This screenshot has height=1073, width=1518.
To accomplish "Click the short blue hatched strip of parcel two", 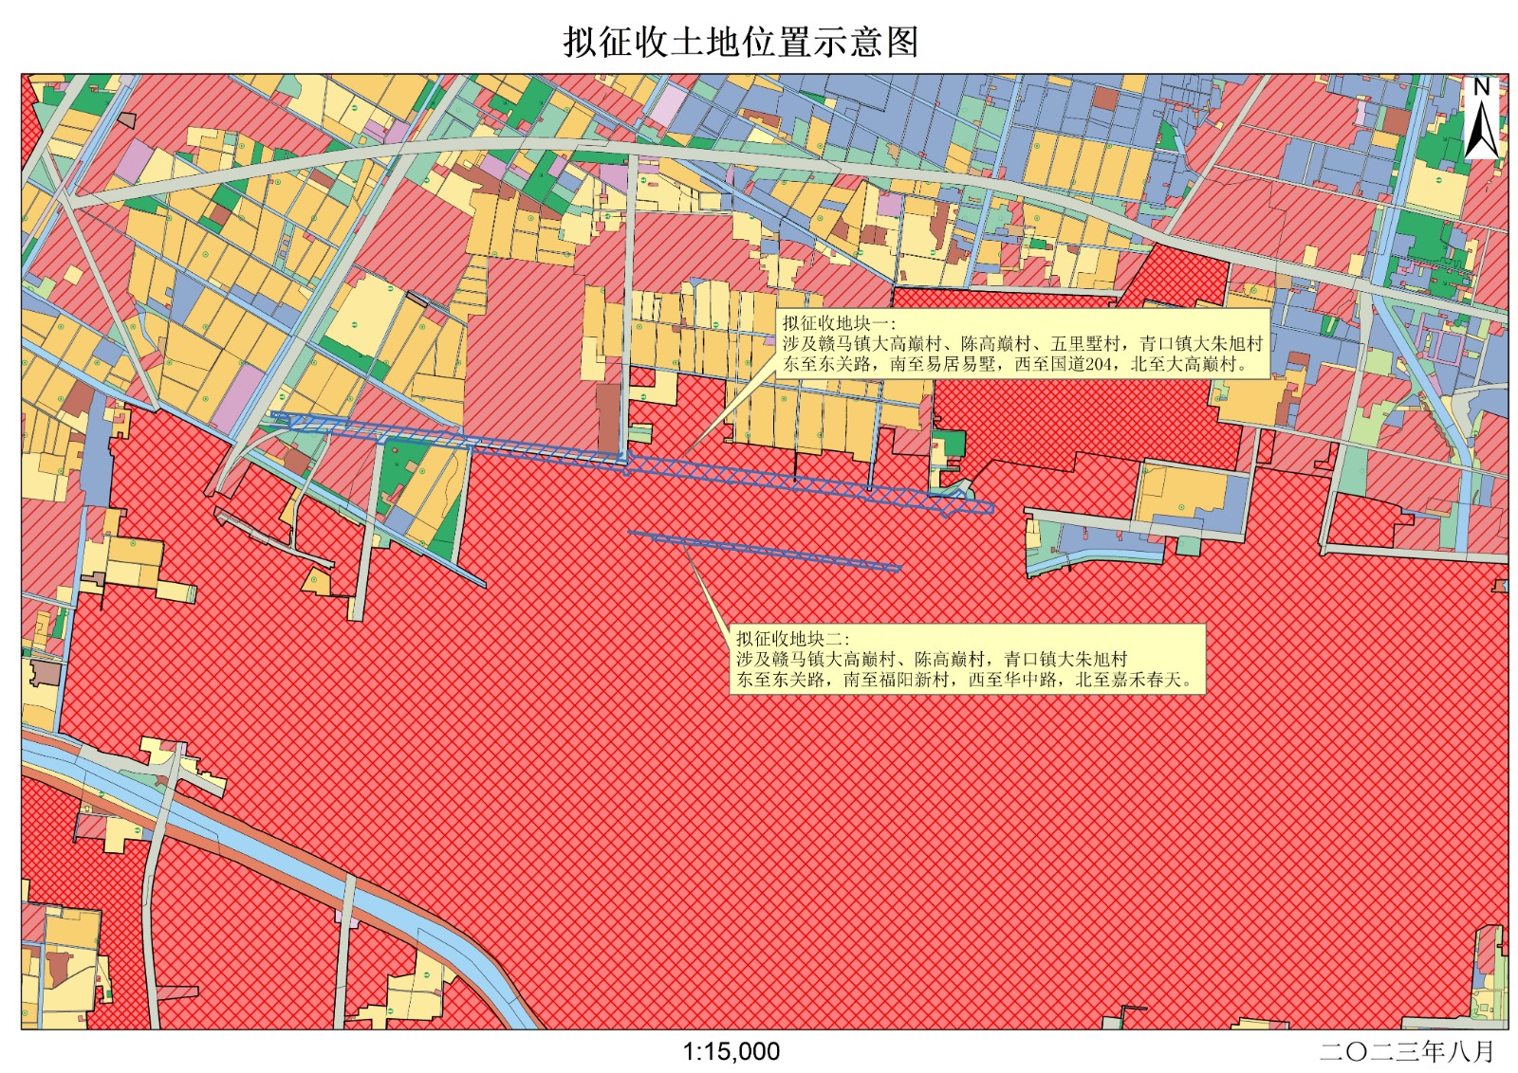I will coord(765,551).
